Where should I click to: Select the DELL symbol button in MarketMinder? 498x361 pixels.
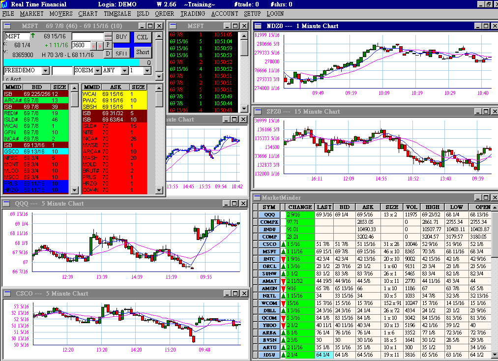269,310
